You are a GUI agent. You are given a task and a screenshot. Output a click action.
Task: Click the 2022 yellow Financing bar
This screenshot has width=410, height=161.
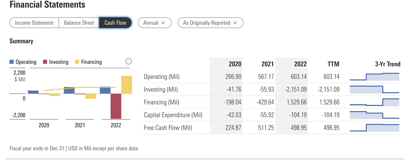(x=127, y=85)
